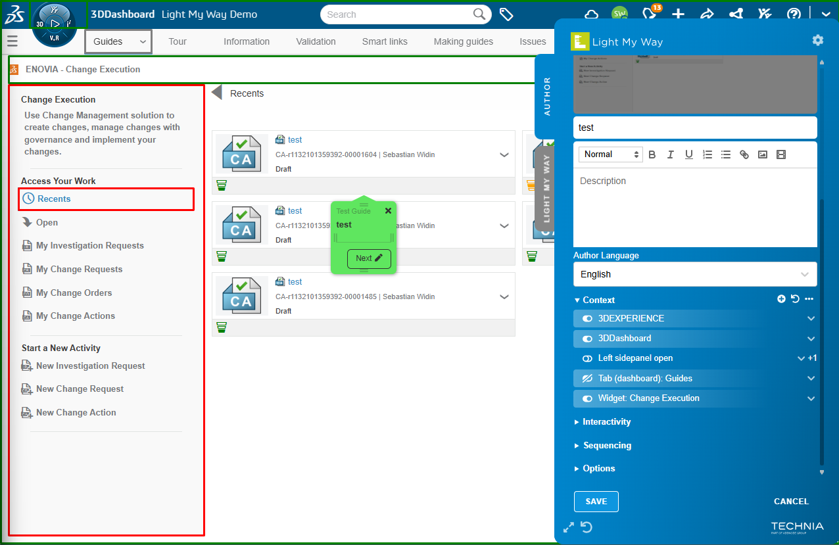Click green bucket icon under CA-00001604 card
The height and width of the screenshot is (545, 839).
point(222,185)
